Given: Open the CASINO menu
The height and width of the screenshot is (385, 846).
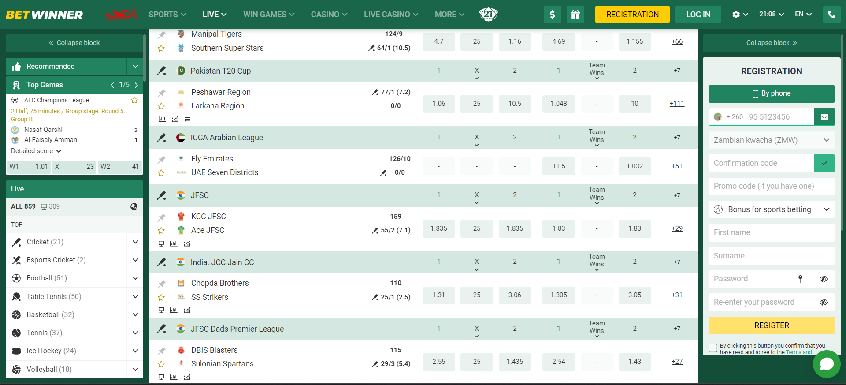Looking at the screenshot, I should pos(329,15).
